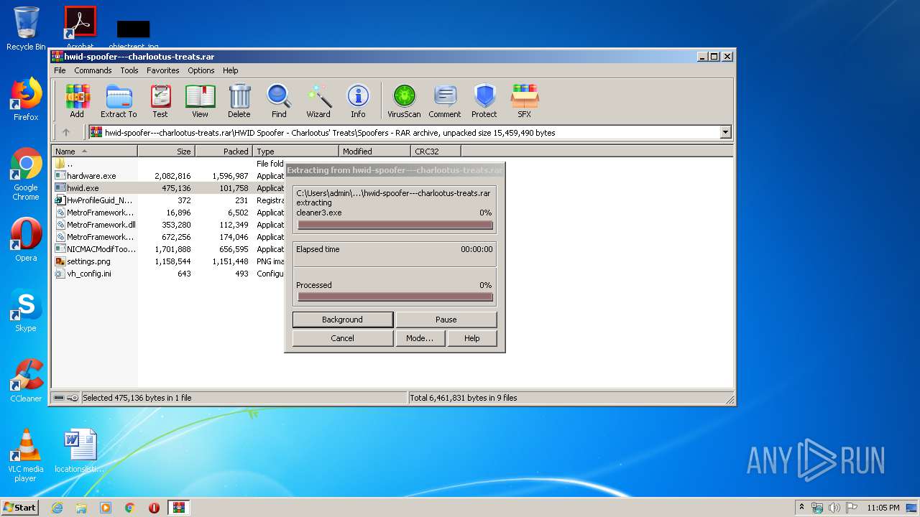Sort by the Size column header
The image size is (920, 517).
pos(166,152)
